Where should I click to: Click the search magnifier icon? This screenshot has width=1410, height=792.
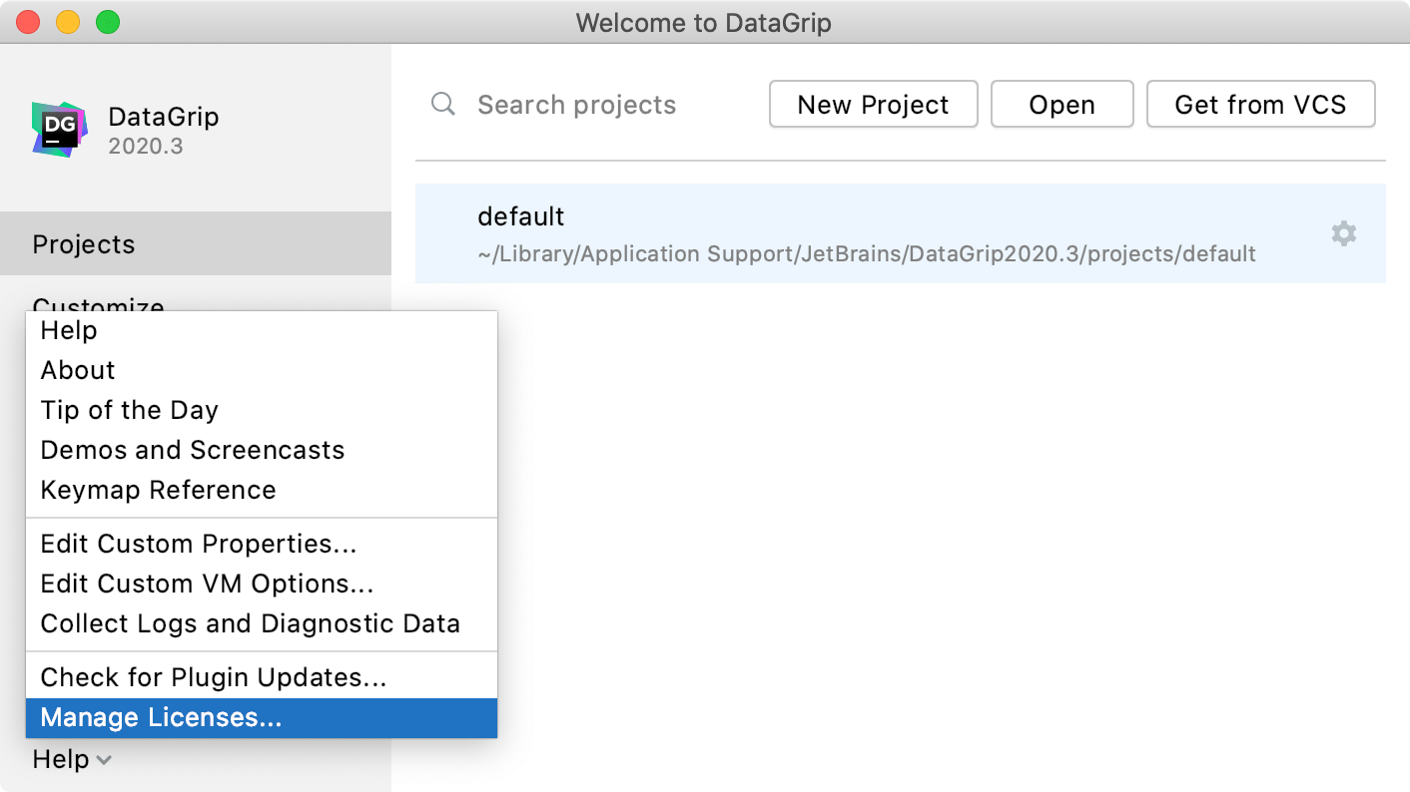coord(442,104)
